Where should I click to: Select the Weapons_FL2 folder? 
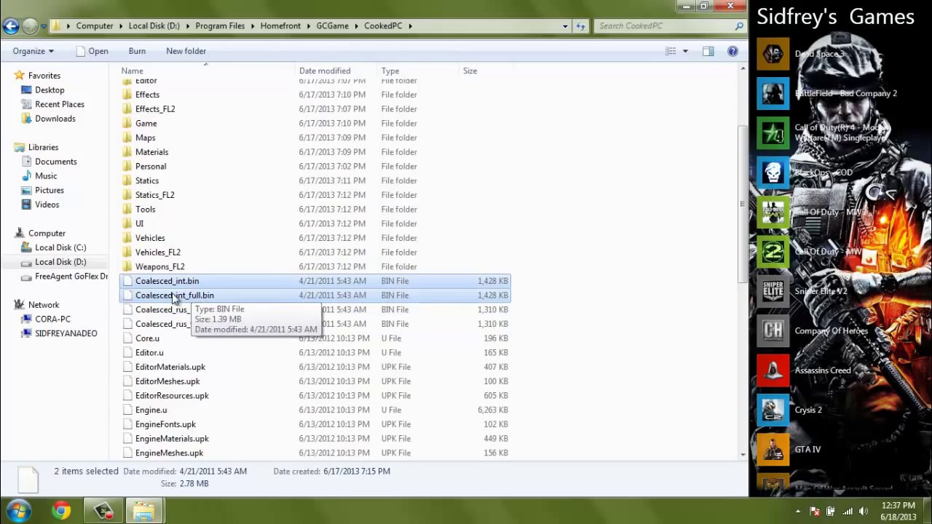coord(159,266)
